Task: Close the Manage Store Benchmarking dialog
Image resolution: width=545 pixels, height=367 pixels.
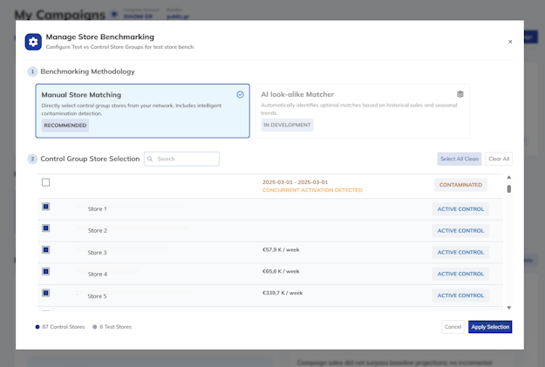Action: (510, 42)
